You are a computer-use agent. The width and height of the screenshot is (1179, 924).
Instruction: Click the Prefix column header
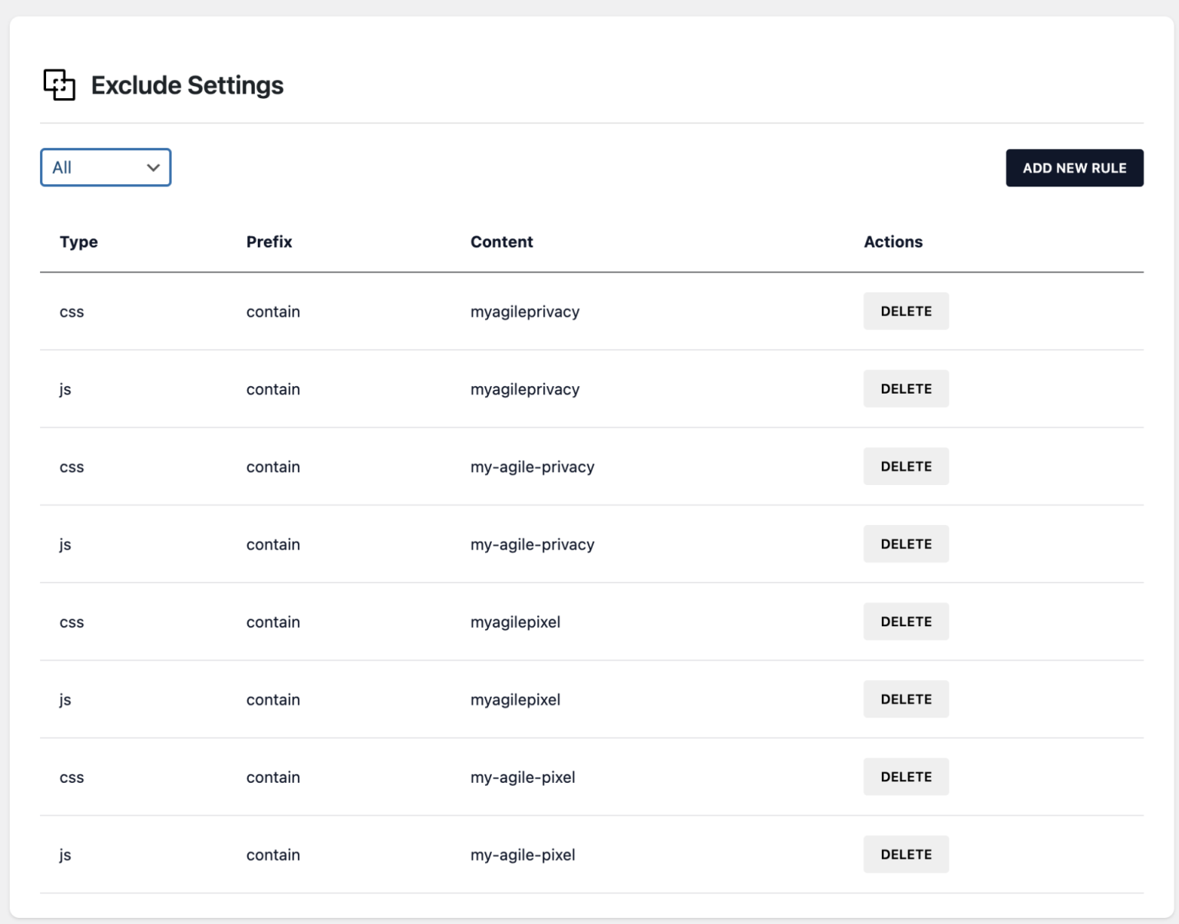point(269,242)
